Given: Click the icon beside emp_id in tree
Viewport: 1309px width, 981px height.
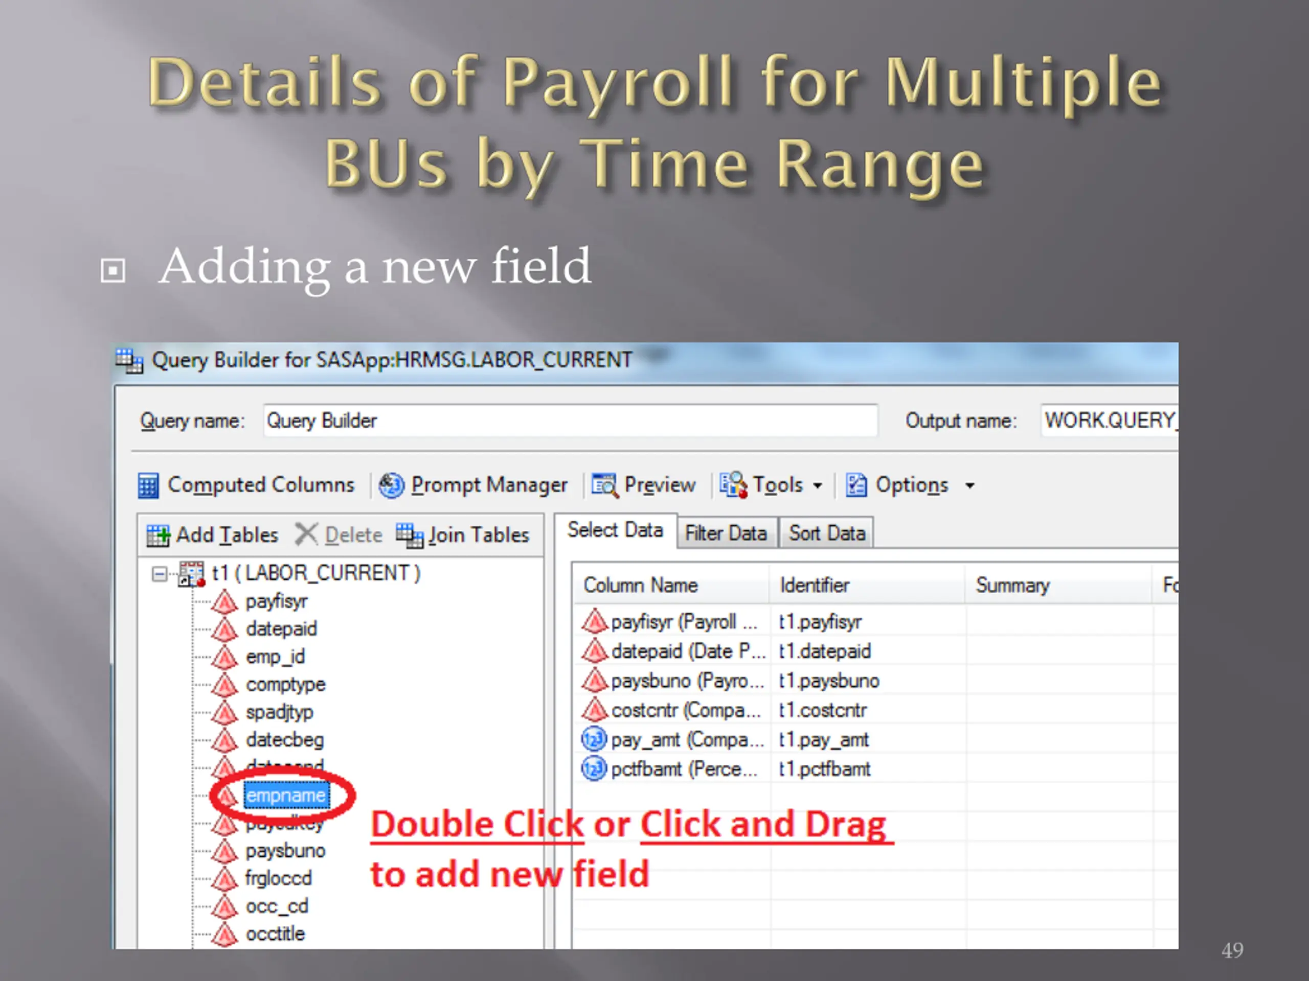Looking at the screenshot, I should tap(225, 658).
